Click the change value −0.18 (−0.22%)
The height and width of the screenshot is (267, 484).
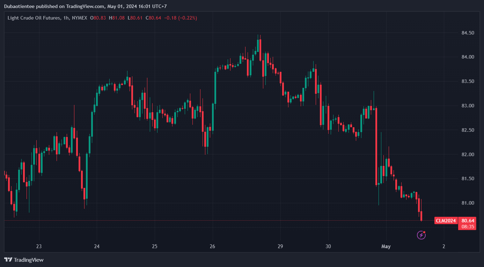(181, 18)
